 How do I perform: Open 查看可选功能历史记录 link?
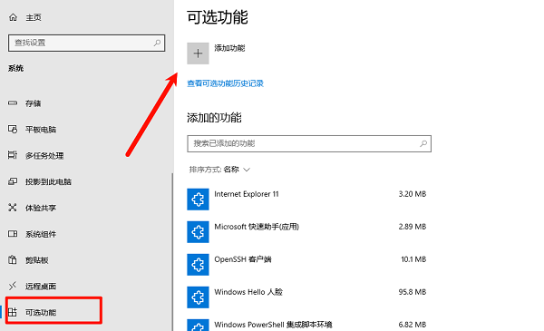225,83
